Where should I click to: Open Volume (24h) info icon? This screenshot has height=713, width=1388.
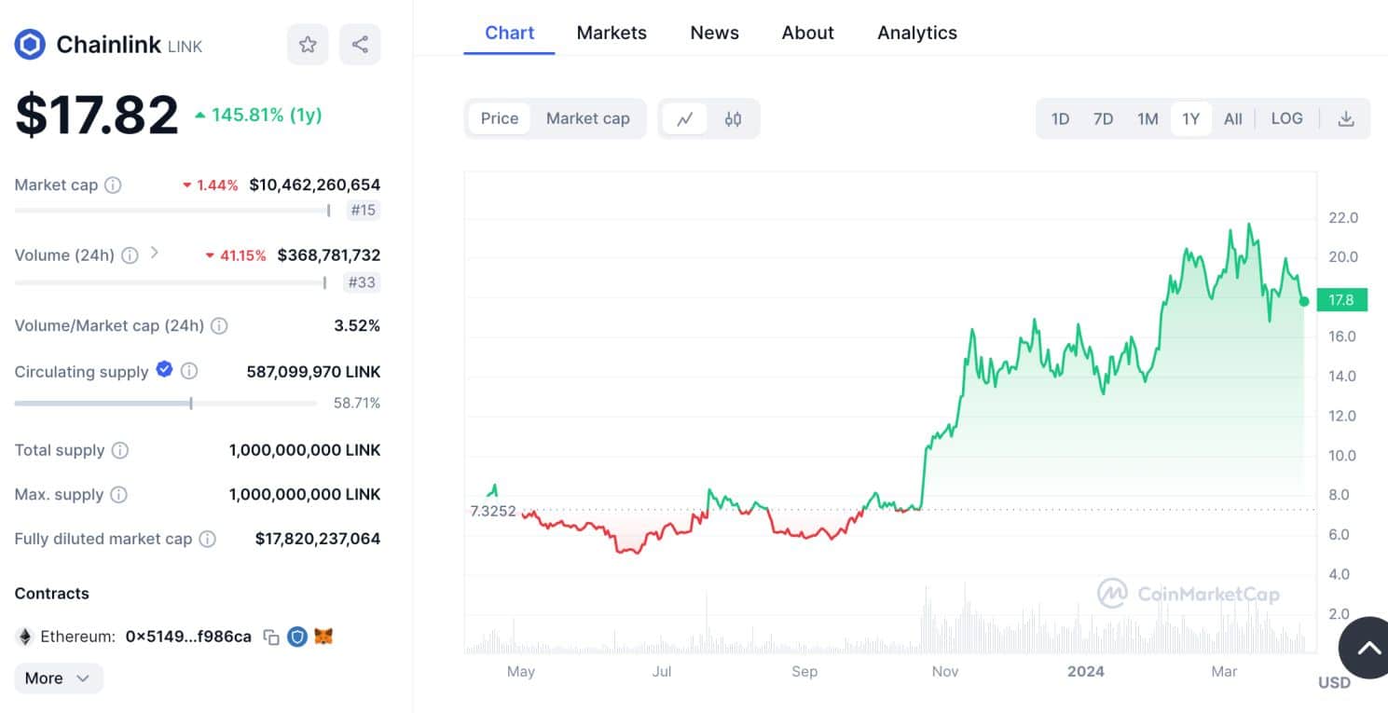click(131, 254)
